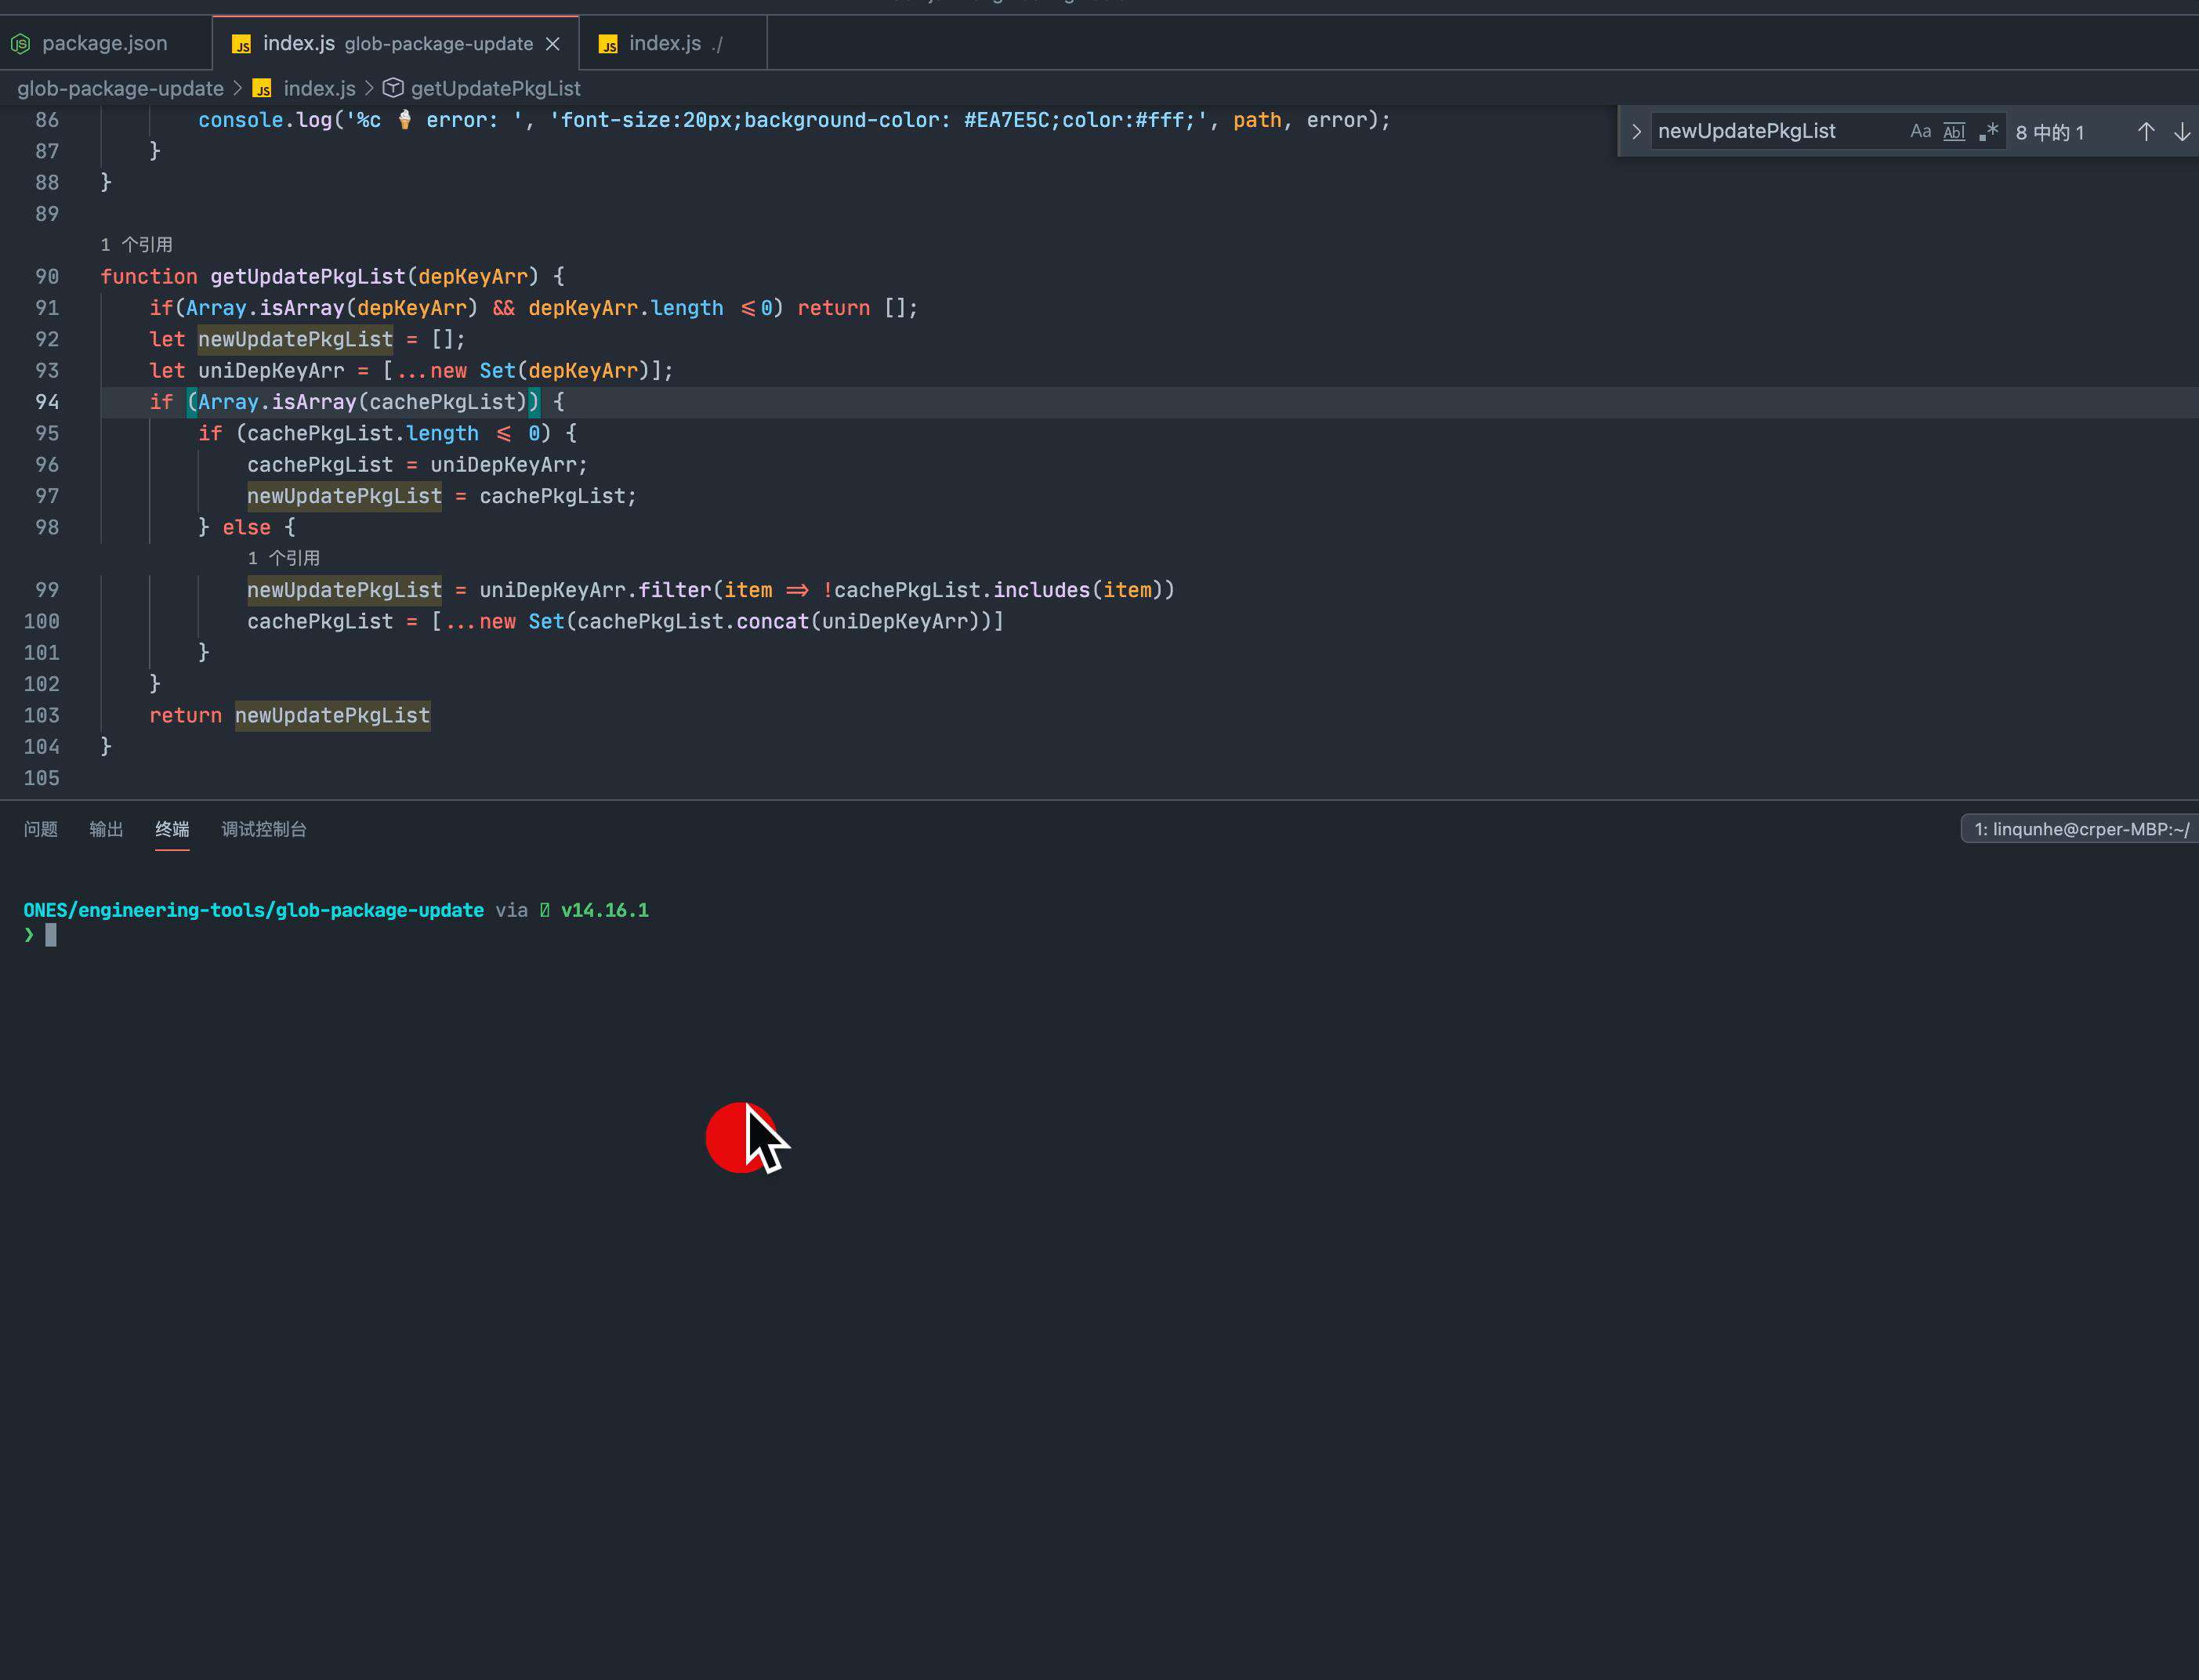Click the package.json node file icon

click(x=20, y=44)
